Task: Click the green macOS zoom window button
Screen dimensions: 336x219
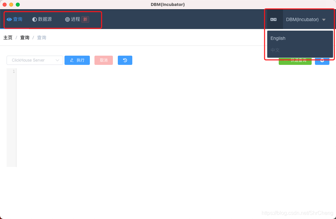Action: click(x=18, y=5)
